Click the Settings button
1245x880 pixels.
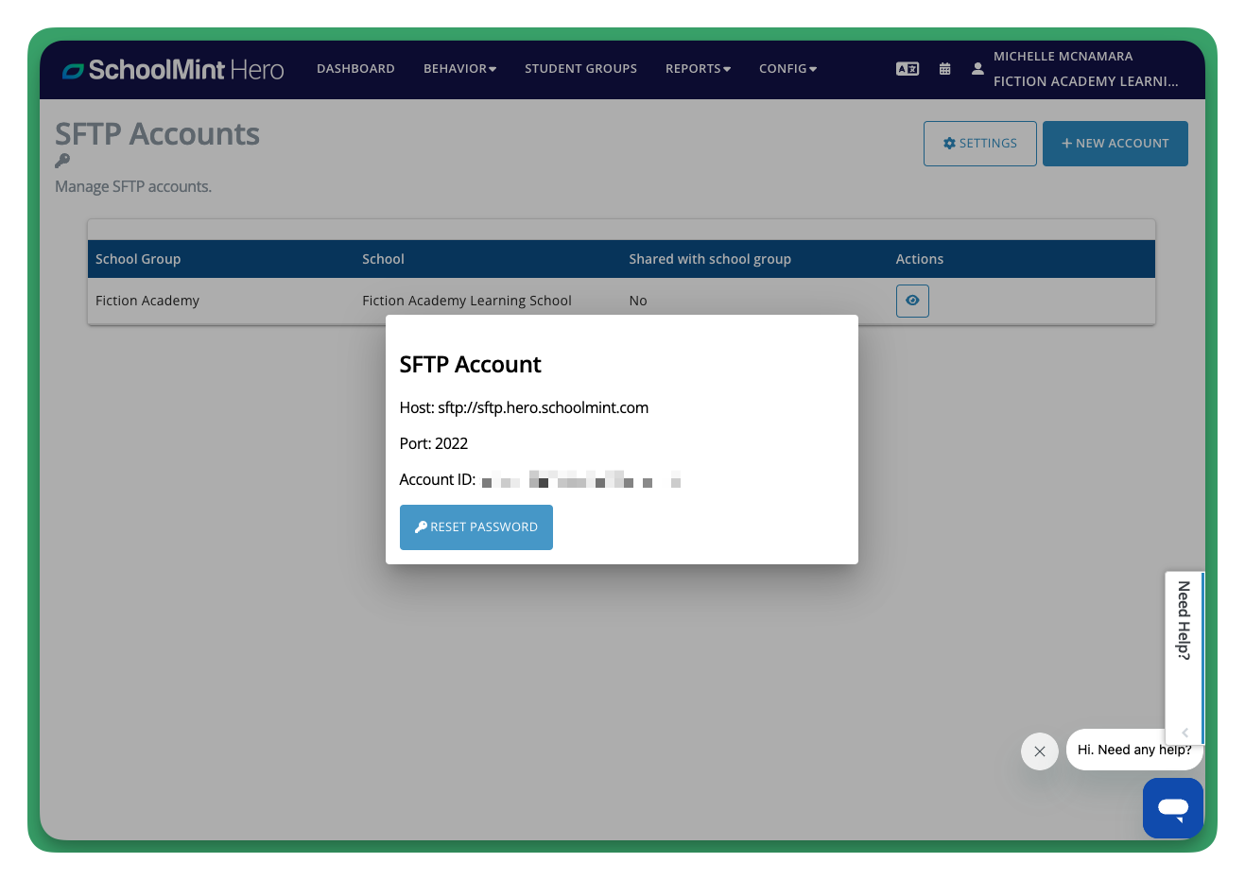[x=980, y=144]
